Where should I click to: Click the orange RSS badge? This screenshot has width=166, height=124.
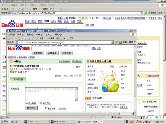click(88, 98)
